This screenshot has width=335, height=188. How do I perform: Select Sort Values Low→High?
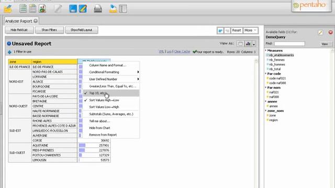[111, 107]
